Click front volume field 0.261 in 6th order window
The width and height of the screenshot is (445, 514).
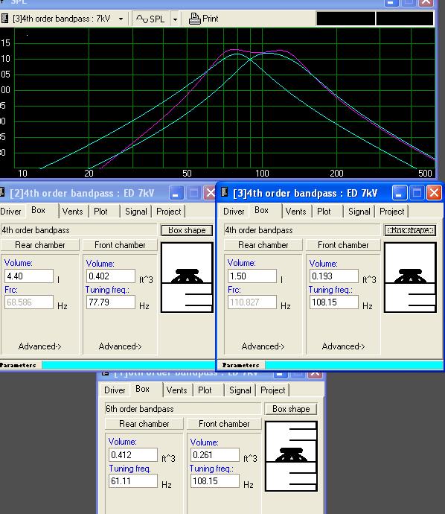pos(215,454)
